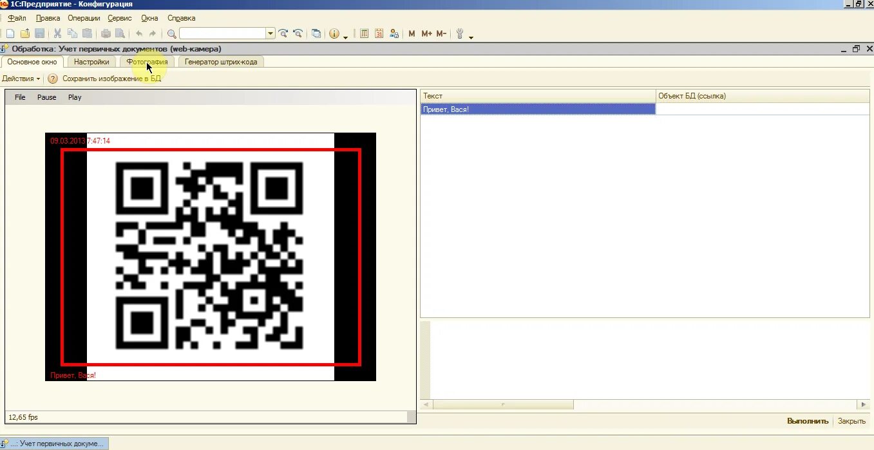Click the Copy icon in toolbar

click(72, 33)
